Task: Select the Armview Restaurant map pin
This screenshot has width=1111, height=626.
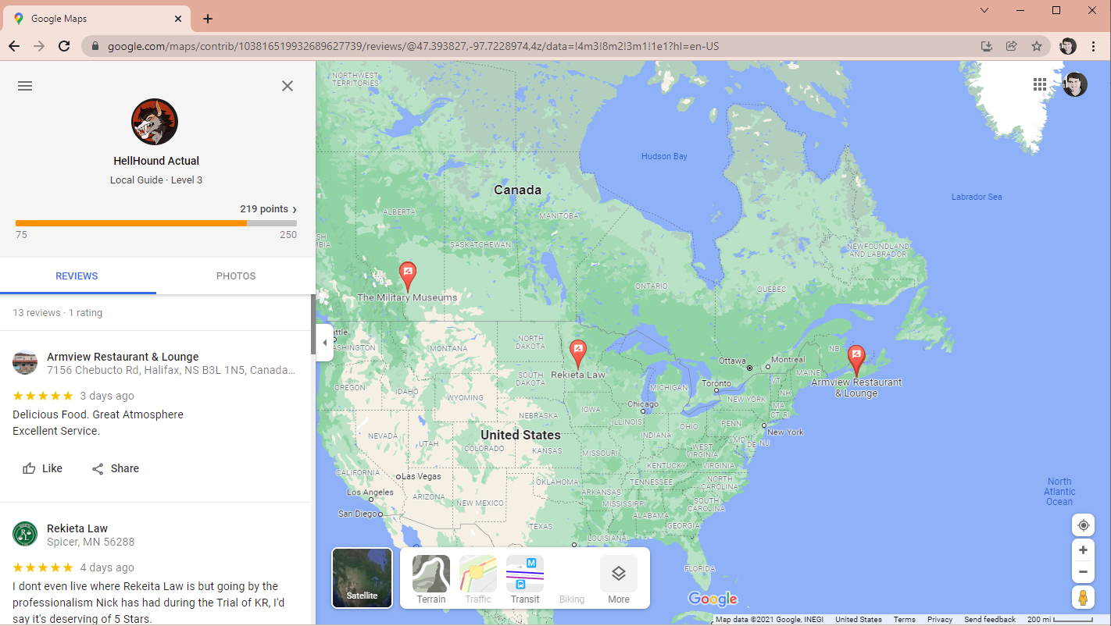Action: click(x=856, y=361)
